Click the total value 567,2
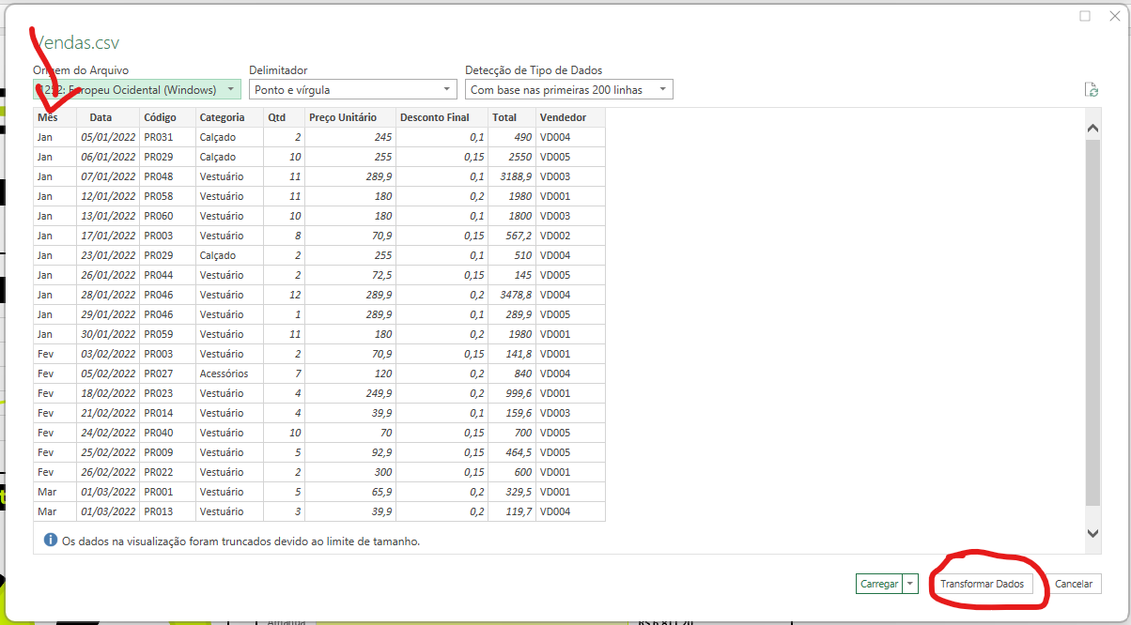Viewport: 1131px width, 625px height. click(512, 236)
